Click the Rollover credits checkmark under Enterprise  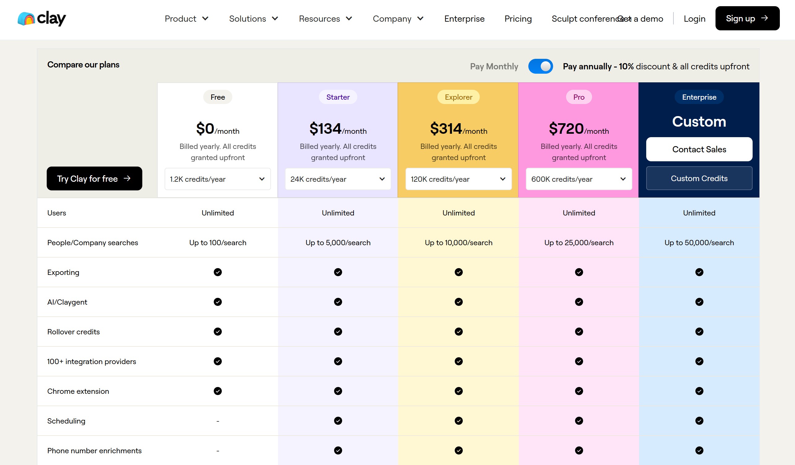coord(699,332)
